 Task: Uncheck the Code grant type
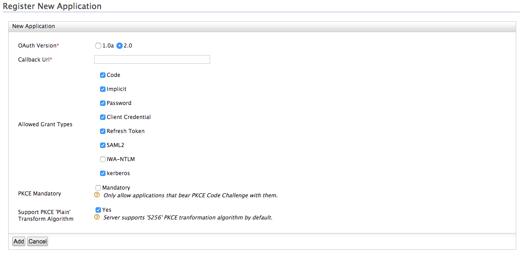[x=103, y=75]
